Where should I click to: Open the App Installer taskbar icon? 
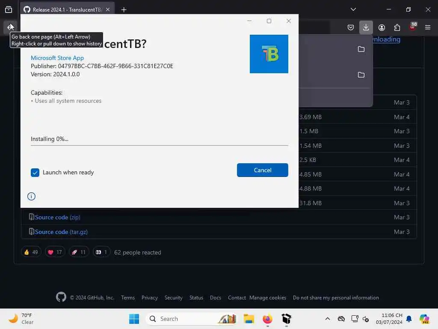[286, 319]
